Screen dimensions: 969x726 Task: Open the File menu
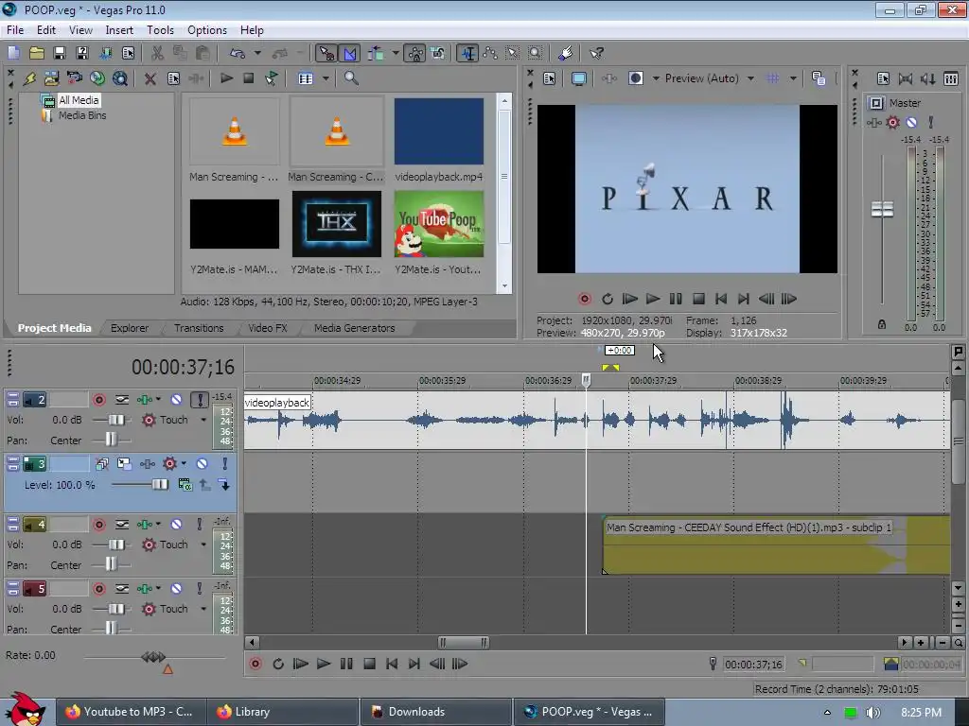click(15, 29)
